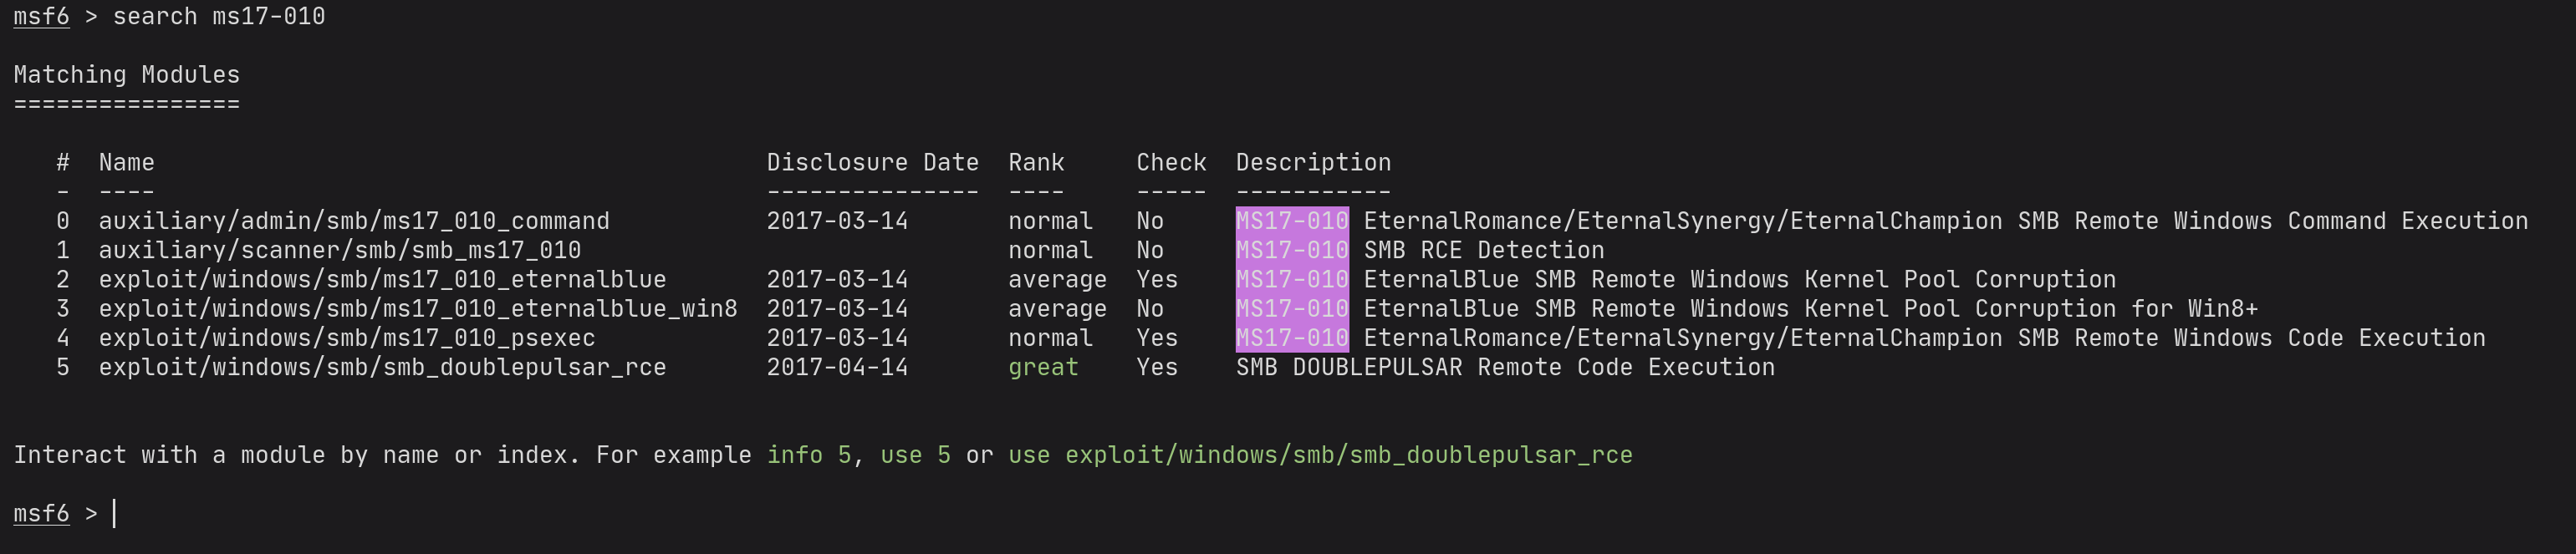The width and height of the screenshot is (2576, 554).
Task: Click the 'Check' column header
Action: point(1170,163)
